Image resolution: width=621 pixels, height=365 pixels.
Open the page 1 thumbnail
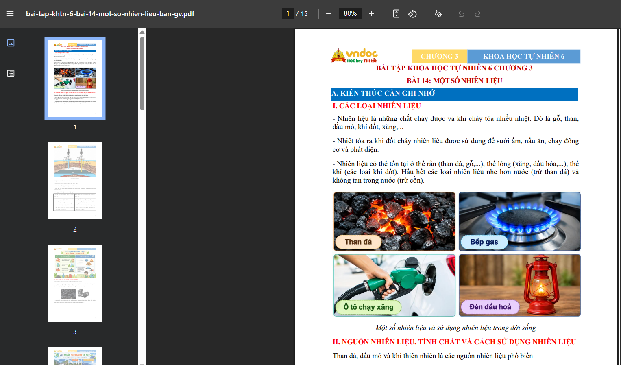coord(75,79)
